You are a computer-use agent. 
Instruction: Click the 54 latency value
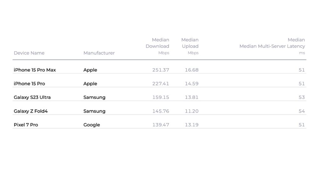(301, 111)
